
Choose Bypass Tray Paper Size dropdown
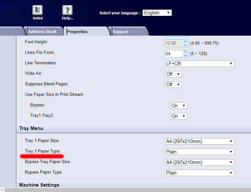tap(199, 162)
